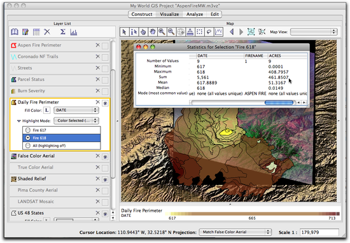The width and height of the screenshot is (350, 243).
Task: Click the Scale input field
Action: (x=319, y=232)
